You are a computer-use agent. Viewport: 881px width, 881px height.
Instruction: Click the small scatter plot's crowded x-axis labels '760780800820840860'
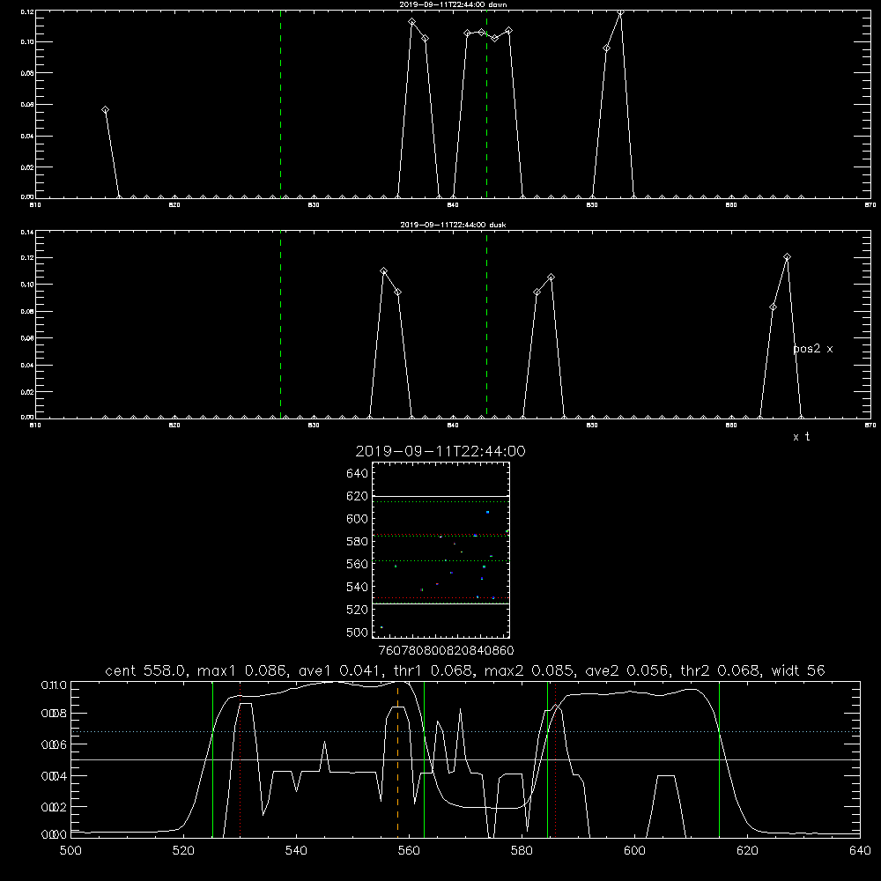click(446, 651)
